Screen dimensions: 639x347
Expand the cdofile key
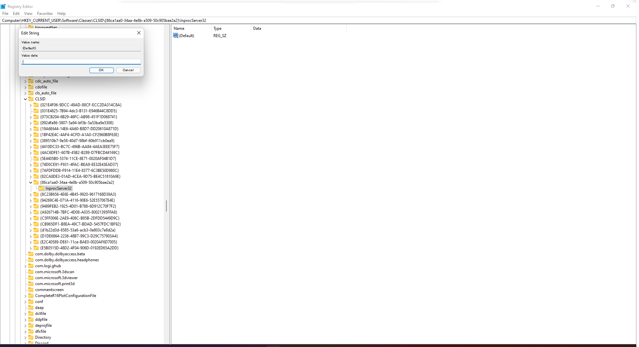[25, 87]
